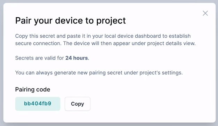The height and width of the screenshot is (126, 218).
Task: Click the 'Pair your device to project' heading
Action: (71, 21)
